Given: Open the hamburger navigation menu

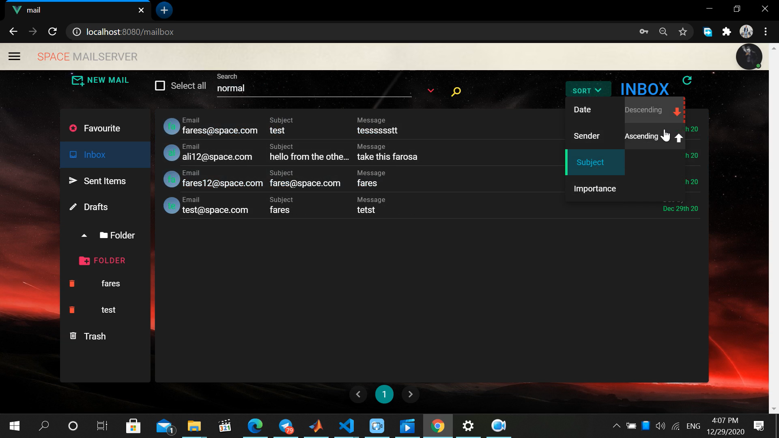Looking at the screenshot, I should 14,56.
